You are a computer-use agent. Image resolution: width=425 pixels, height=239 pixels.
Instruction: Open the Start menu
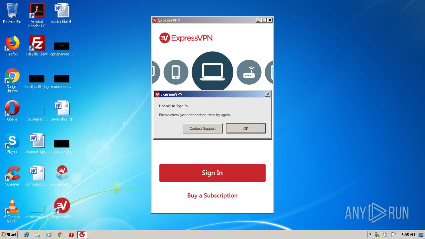9,235
